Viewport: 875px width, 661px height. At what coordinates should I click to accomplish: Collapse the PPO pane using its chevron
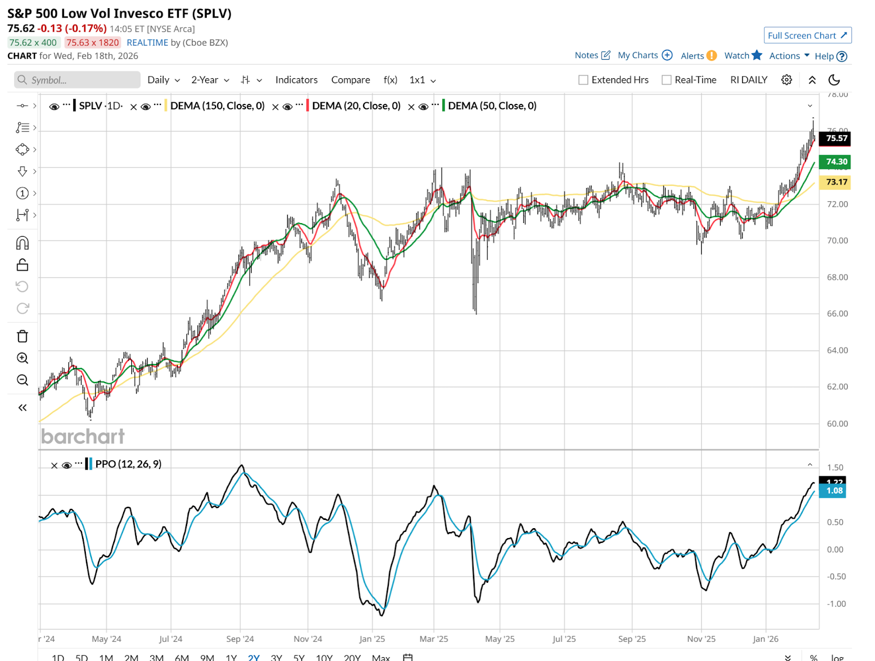pyautogui.click(x=810, y=465)
